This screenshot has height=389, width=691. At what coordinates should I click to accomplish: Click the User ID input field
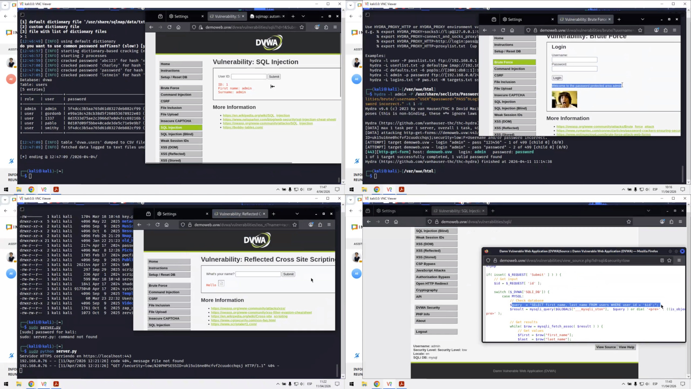pos(249,77)
